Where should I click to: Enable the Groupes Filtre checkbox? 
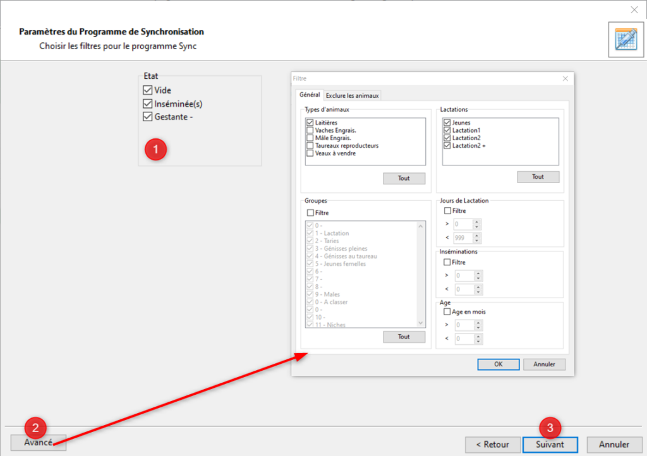(310, 213)
